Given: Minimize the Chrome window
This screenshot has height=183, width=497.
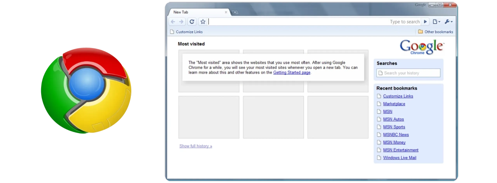Looking at the screenshot, I should [432, 5].
